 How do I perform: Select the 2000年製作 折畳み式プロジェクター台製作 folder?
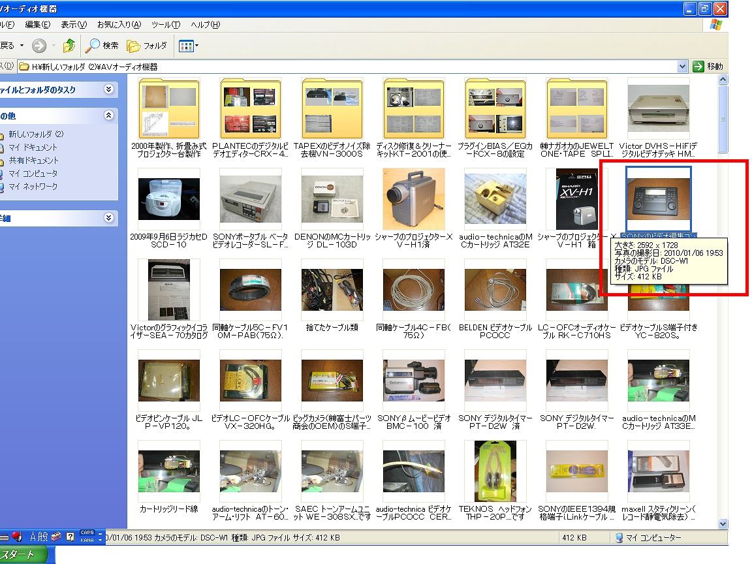pyautogui.click(x=169, y=109)
